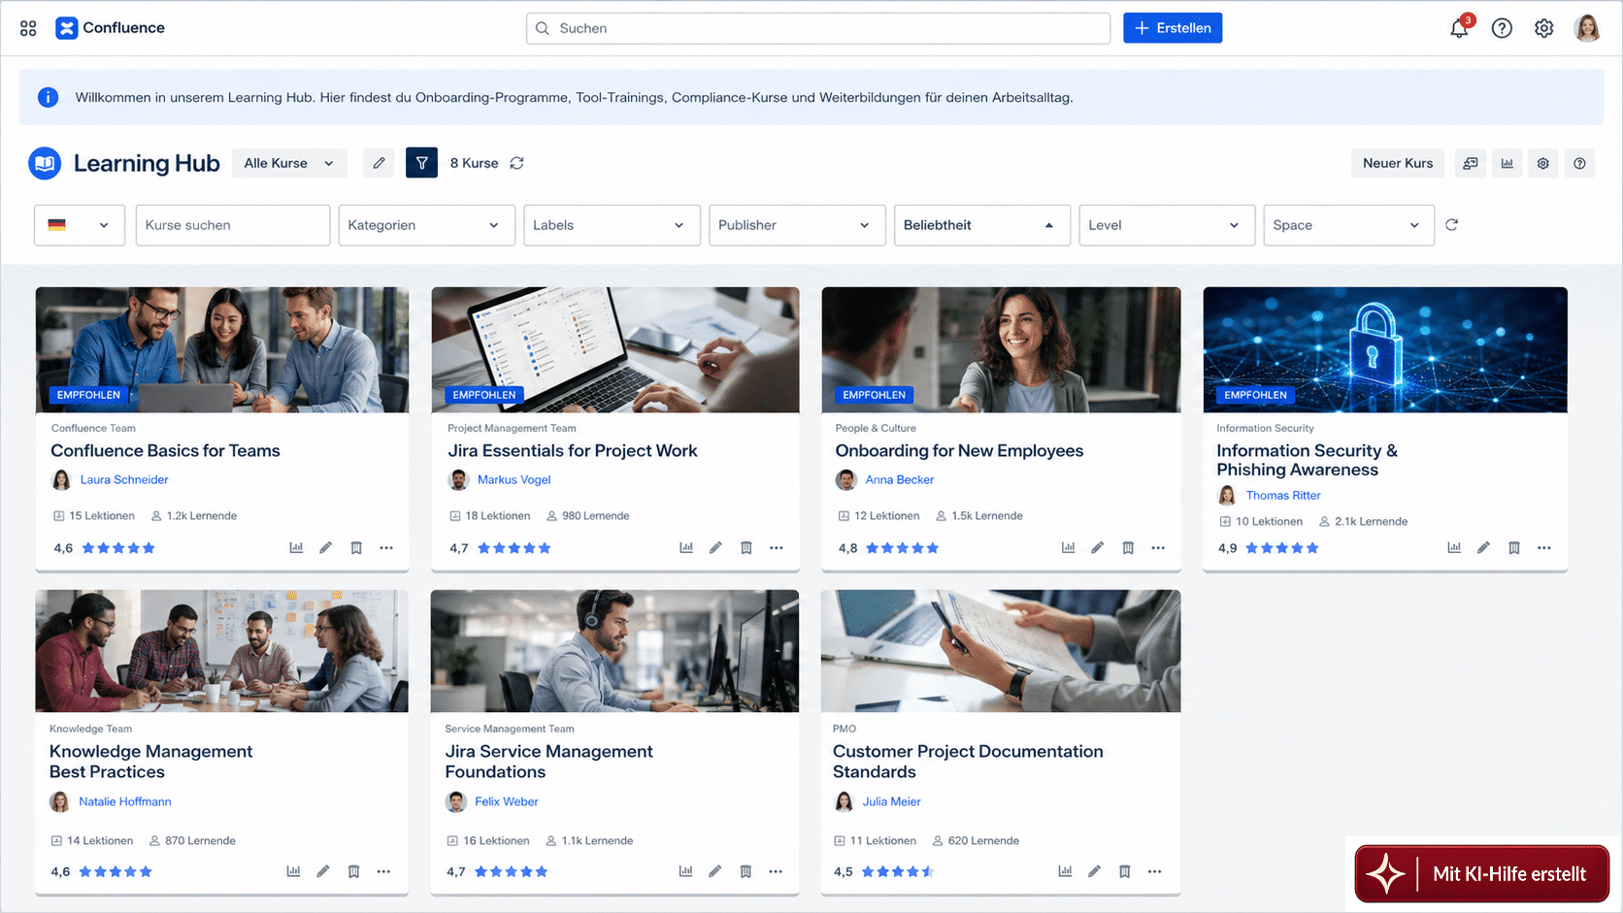Click the Kurse suchen input field

(233, 225)
